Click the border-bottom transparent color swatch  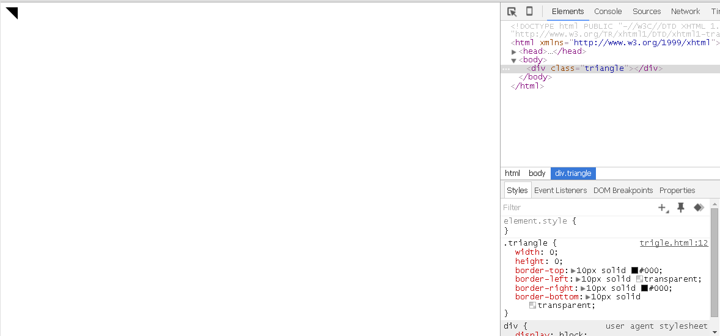coord(532,305)
